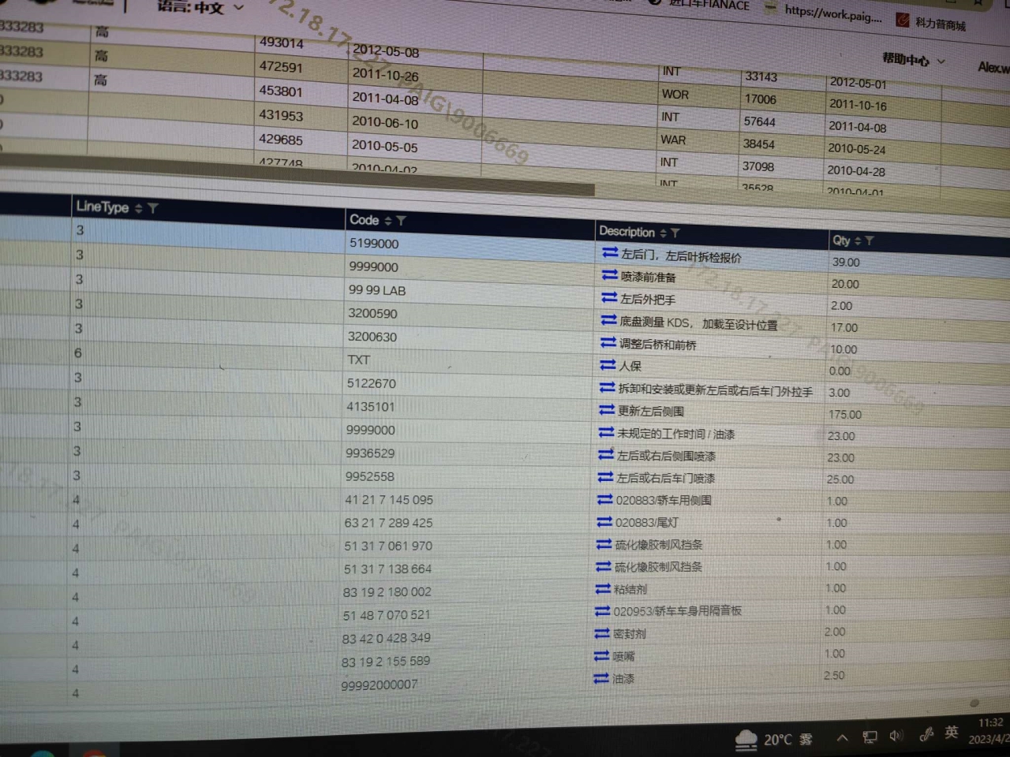Open filter icon on Code column

tap(401, 221)
